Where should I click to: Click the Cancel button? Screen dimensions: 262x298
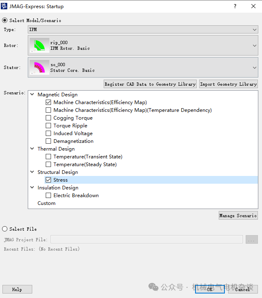[x=242, y=289]
